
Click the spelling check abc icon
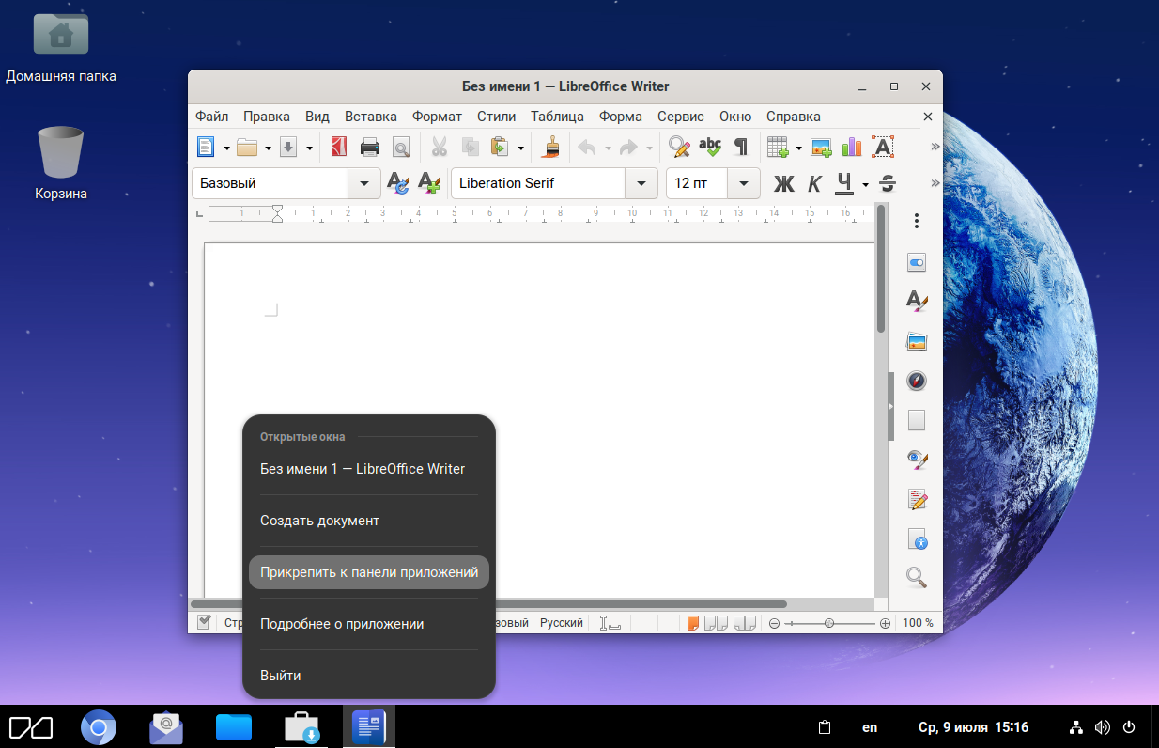click(x=710, y=148)
